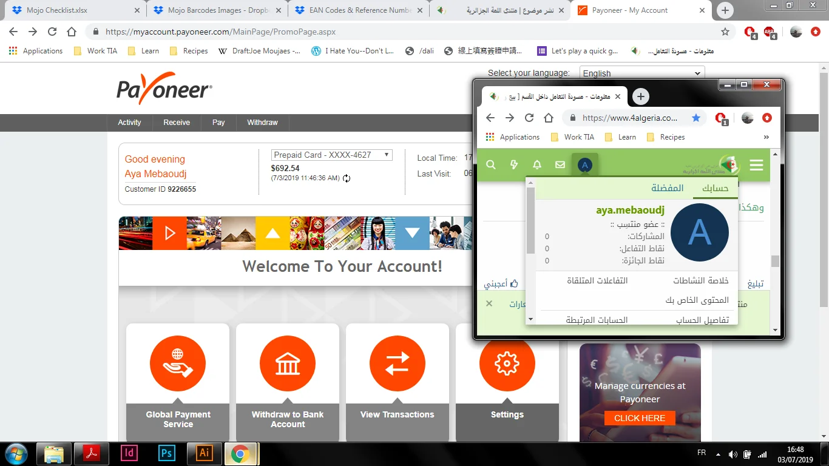Open the notifications bell icon
The width and height of the screenshot is (829, 466).
click(537, 165)
